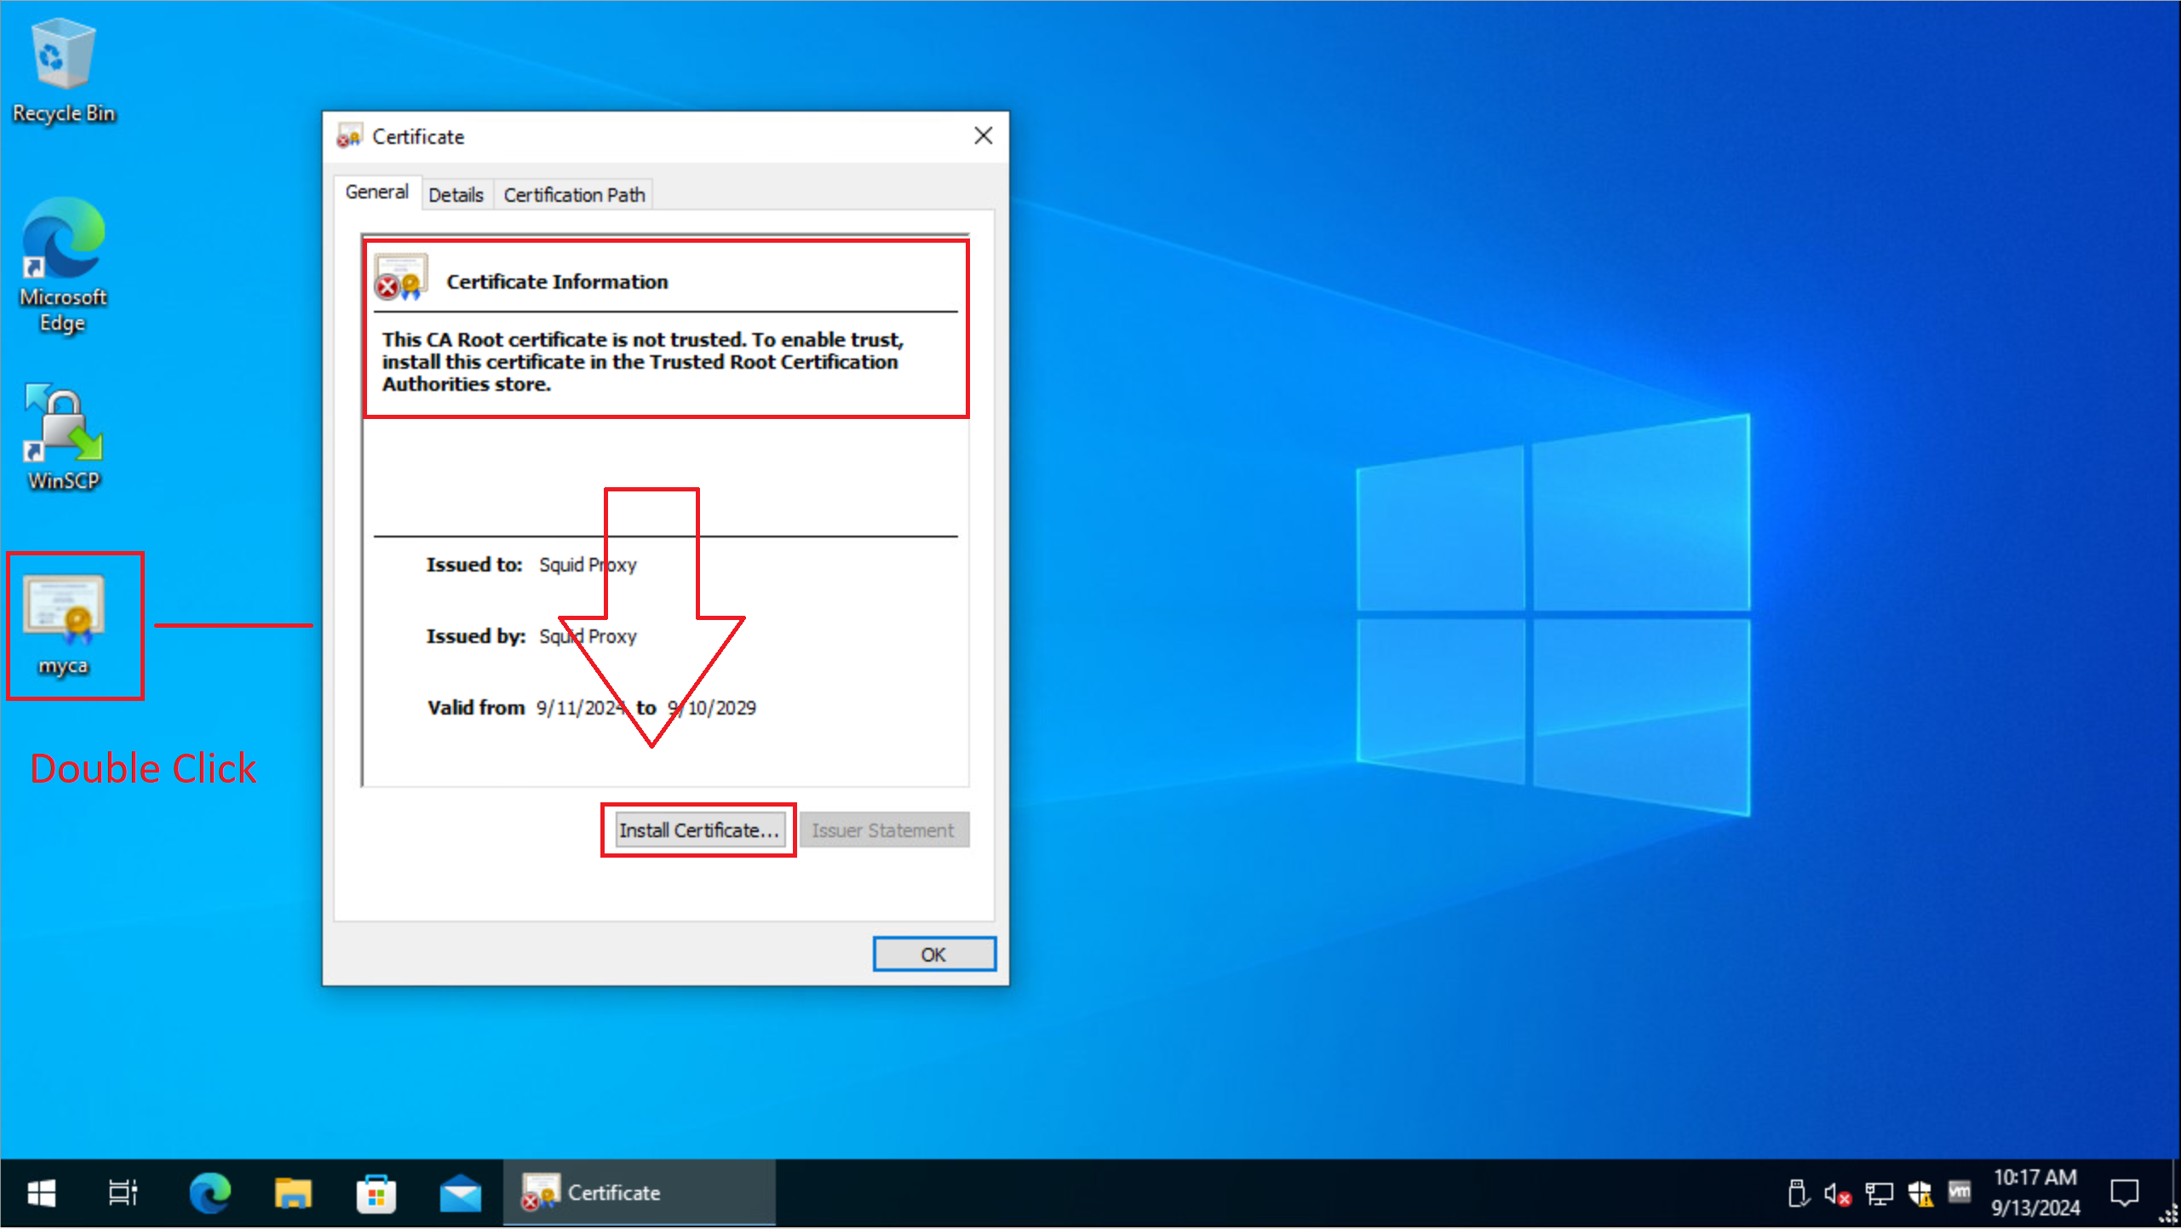This screenshot has height=1229, width=2181.
Task: Select the General tab
Action: pos(376,192)
